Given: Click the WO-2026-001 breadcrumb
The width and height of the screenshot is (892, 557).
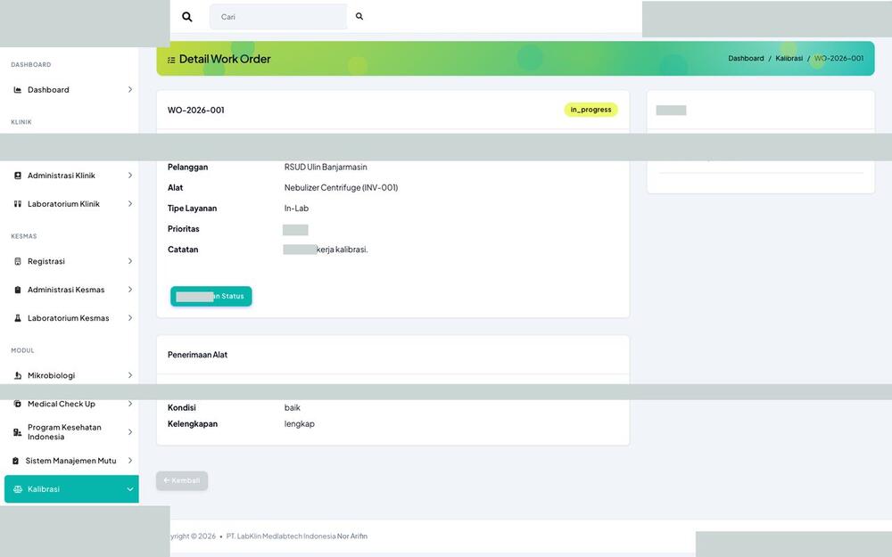Looking at the screenshot, I should click(839, 59).
